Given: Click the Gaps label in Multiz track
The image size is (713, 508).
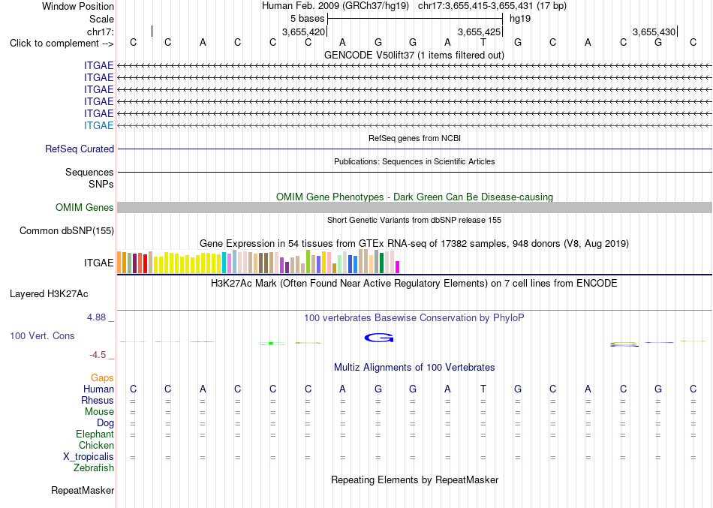Looking at the screenshot, I should click(102, 378).
